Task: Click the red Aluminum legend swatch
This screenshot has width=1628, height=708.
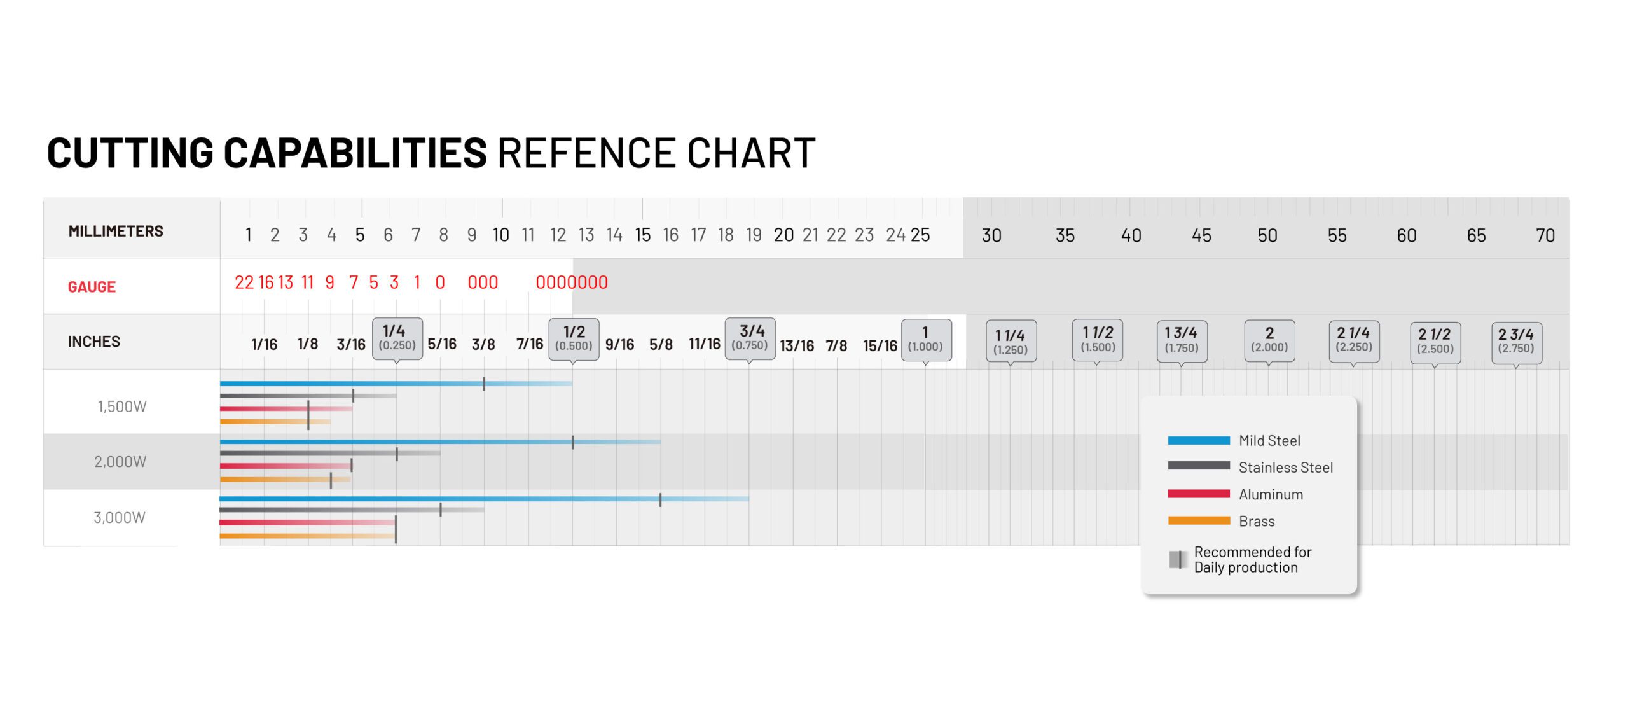Action: point(1199,494)
